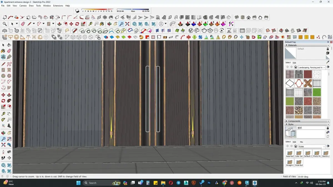This screenshot has height=187, width=333.
Task: Open the Style Builder styles folder
Action: (x=299, y=163)
